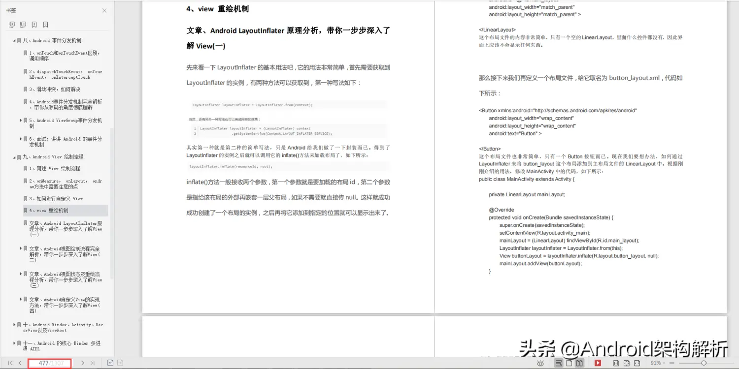Click the 书签 panel title
739x369 pixels.
[11, 10]
